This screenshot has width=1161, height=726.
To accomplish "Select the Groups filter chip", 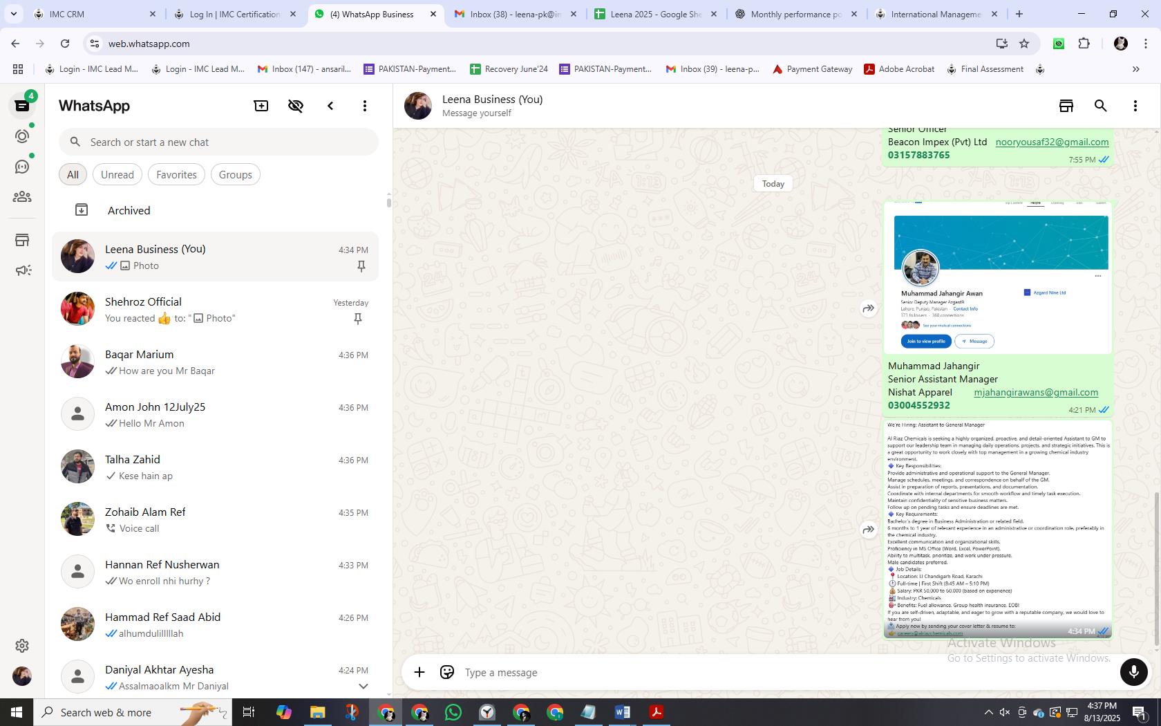I will tap(236, 174).
